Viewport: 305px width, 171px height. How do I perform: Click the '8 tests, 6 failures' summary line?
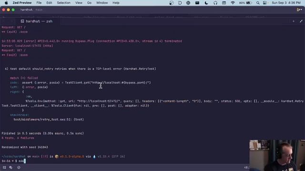click(x=18, y=138)
